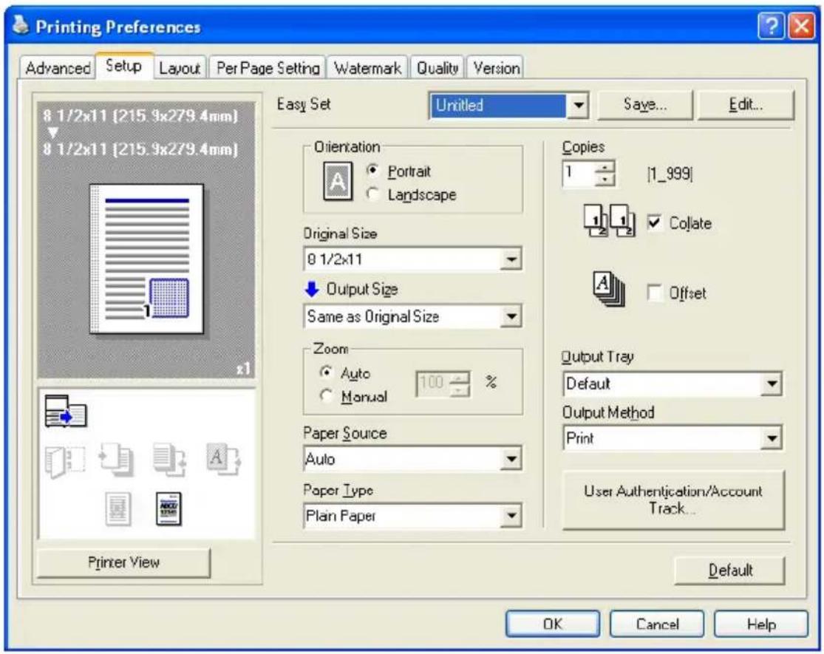Viewport: 824px width, 654px height.
Task: Expand the Output Size dropdown
Action: (x=412, y=316)
